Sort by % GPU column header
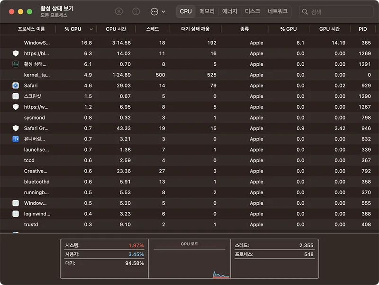The width and height of the screenshot is (379, 285). 289,29
